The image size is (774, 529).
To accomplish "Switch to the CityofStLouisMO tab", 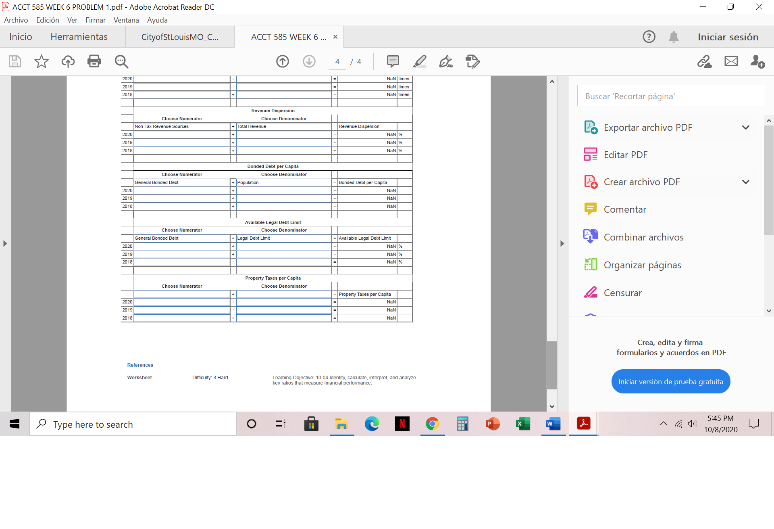I will pyautogui.click(x=180, y=37).
